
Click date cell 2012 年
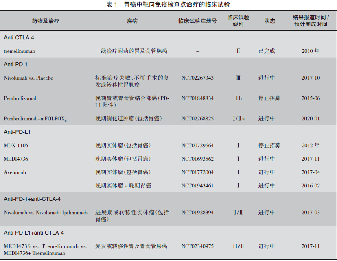tap(311, 145)
